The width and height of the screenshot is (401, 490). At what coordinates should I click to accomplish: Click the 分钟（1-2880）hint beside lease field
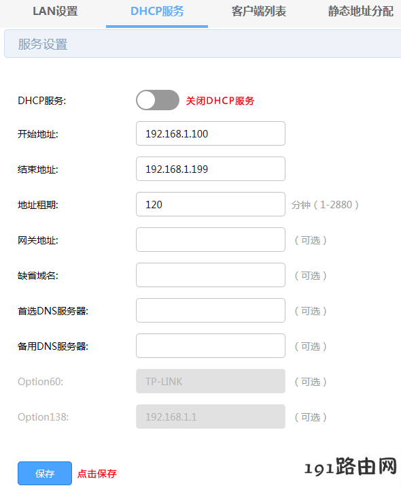[325, 205]
